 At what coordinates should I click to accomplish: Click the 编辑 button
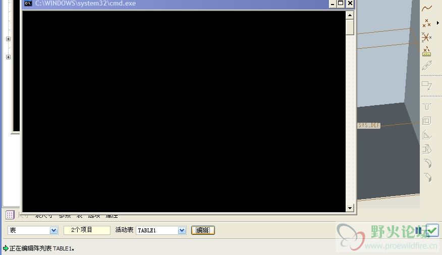(203, 230)
